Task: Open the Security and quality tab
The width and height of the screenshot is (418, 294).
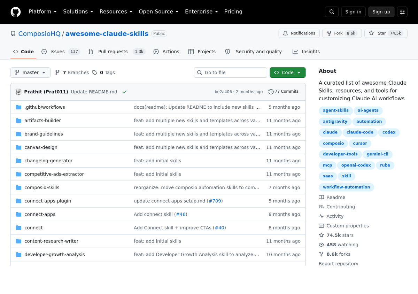Action: tap(253, 52)
